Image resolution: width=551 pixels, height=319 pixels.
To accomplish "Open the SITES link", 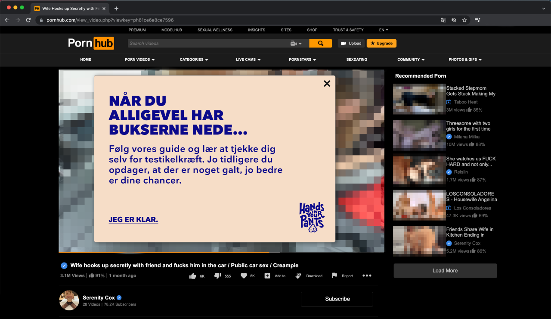I will coord(286,30).
